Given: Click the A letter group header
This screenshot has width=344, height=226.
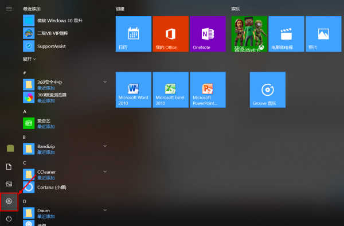Looking at the screenshot, I should [x=25, y=112].
